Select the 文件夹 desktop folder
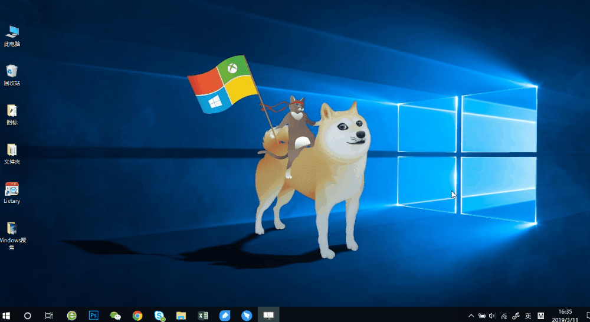This screenshot has height=322, width=590. (12, 155)
